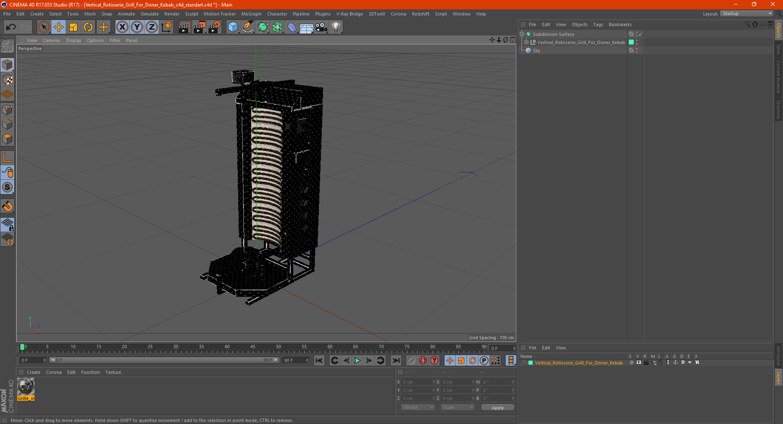Viewport: 783px width, 424px height.
Task: Collapse Subdivision Surface tree node
Action: [522, 34]
